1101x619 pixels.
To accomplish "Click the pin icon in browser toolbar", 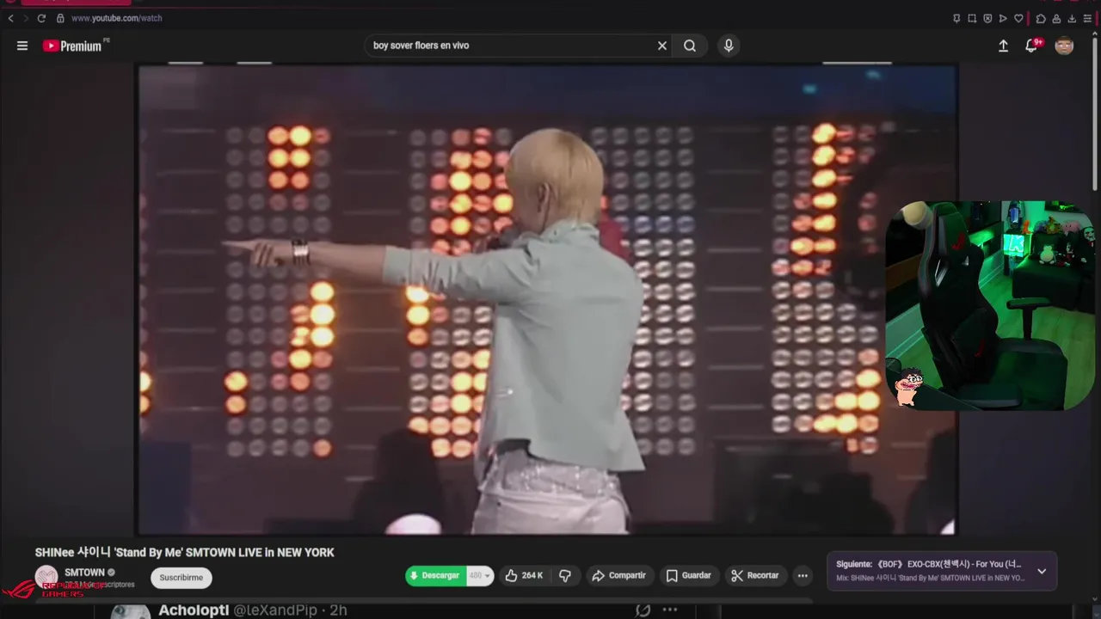I will coord(956,18).
